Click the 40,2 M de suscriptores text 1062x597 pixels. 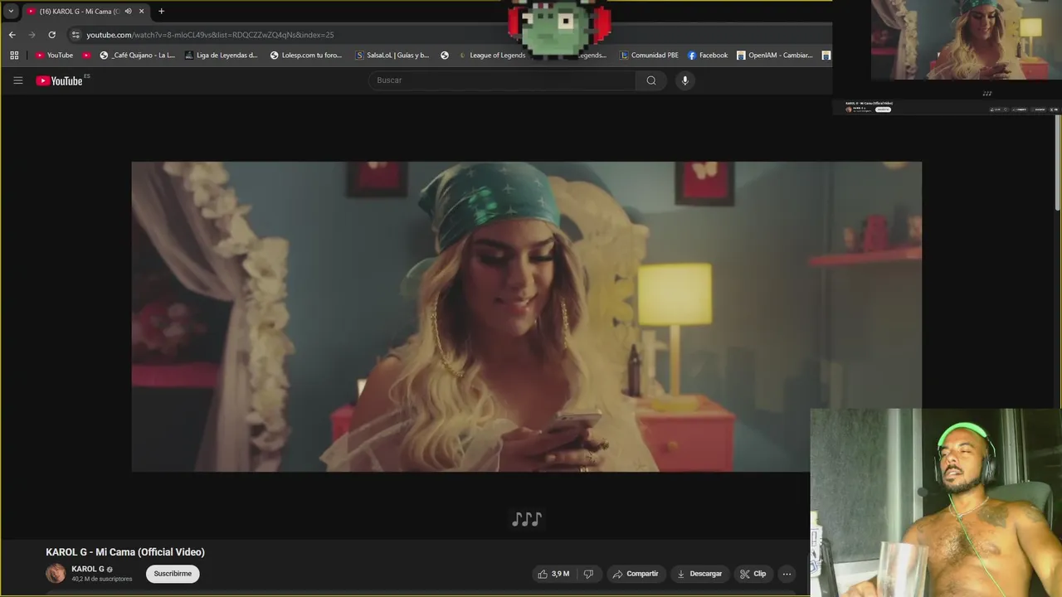tap(102, 579)
